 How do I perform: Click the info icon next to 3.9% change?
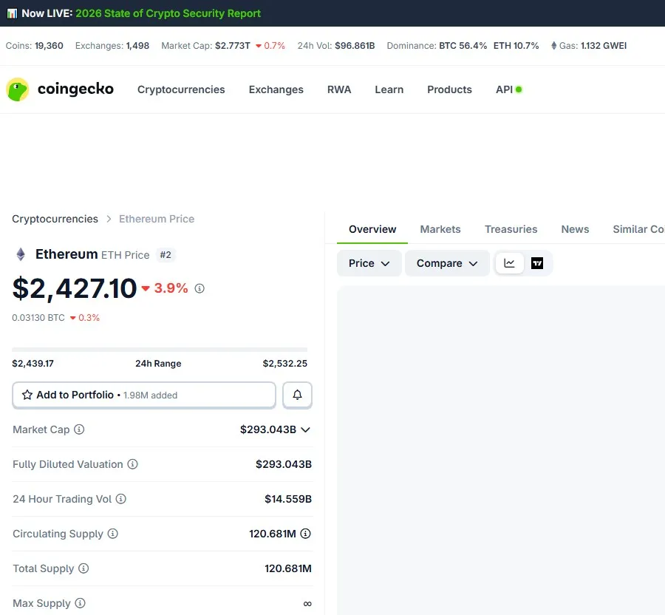coord(199,288)
